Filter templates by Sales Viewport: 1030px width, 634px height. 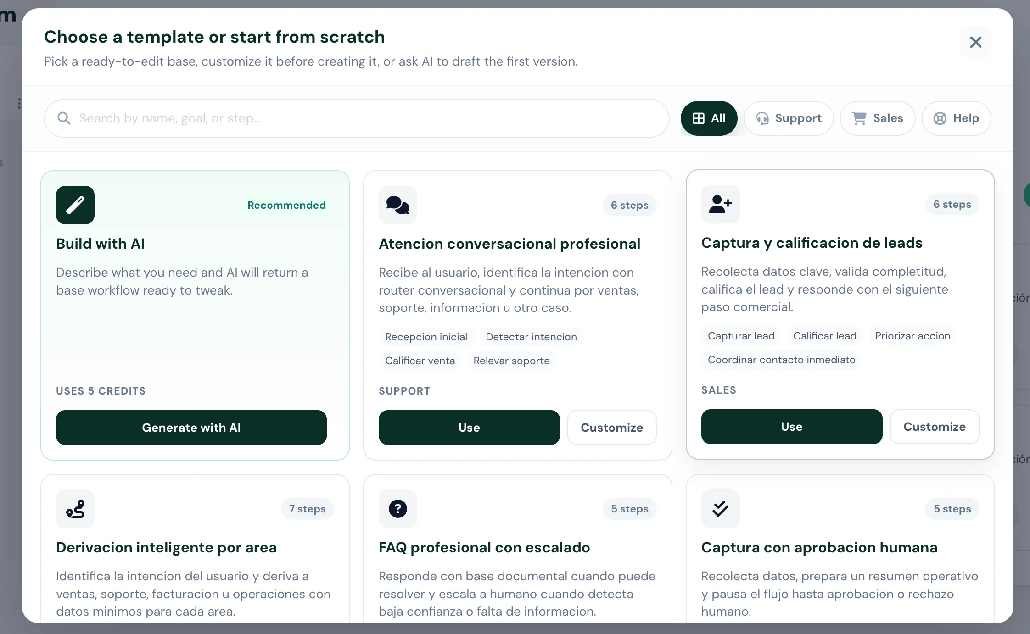coord(878,118)
